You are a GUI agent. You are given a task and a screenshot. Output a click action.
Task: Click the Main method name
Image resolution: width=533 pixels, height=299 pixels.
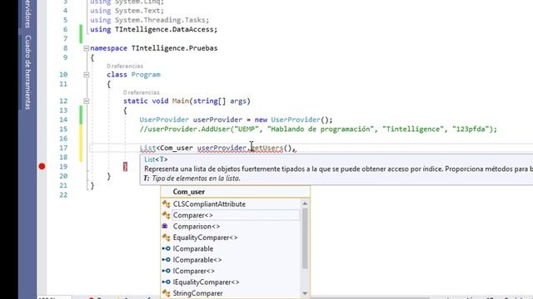click(x=181, y=101)
